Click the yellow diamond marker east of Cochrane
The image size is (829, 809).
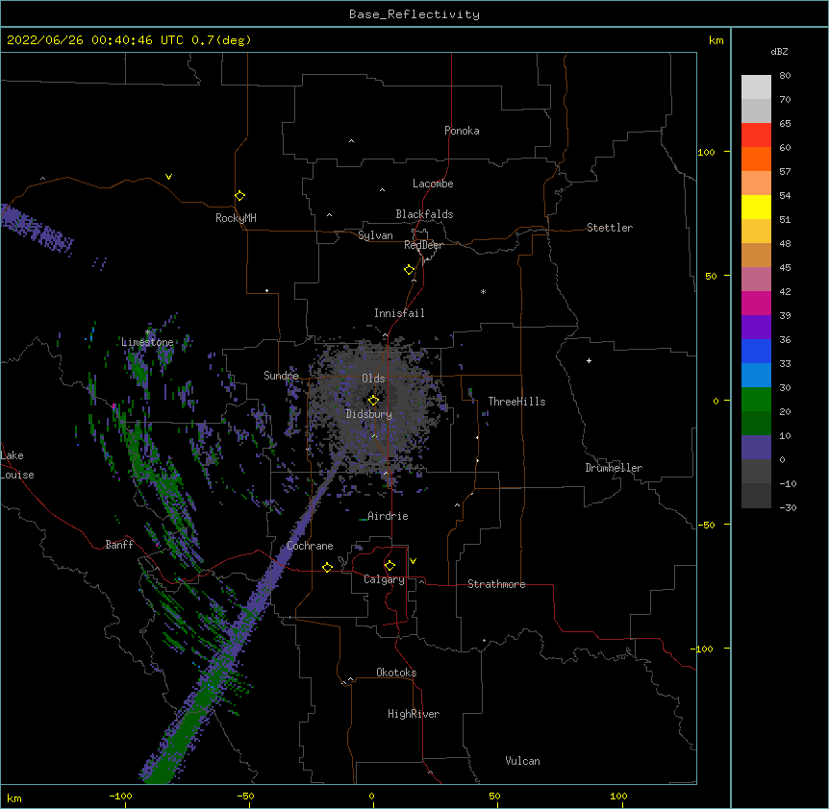(327, 567)
